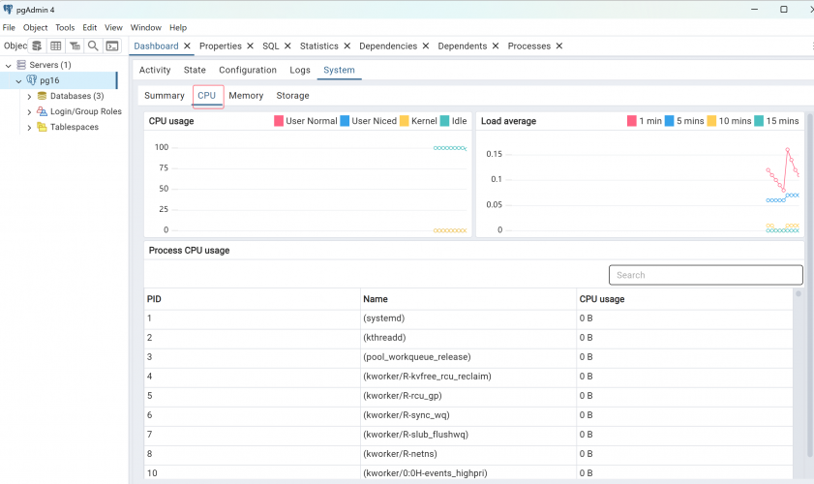Viewport: 814px width, 484px height.
Task: Open the Activity dashboard tab
Action: click(155, 70)
